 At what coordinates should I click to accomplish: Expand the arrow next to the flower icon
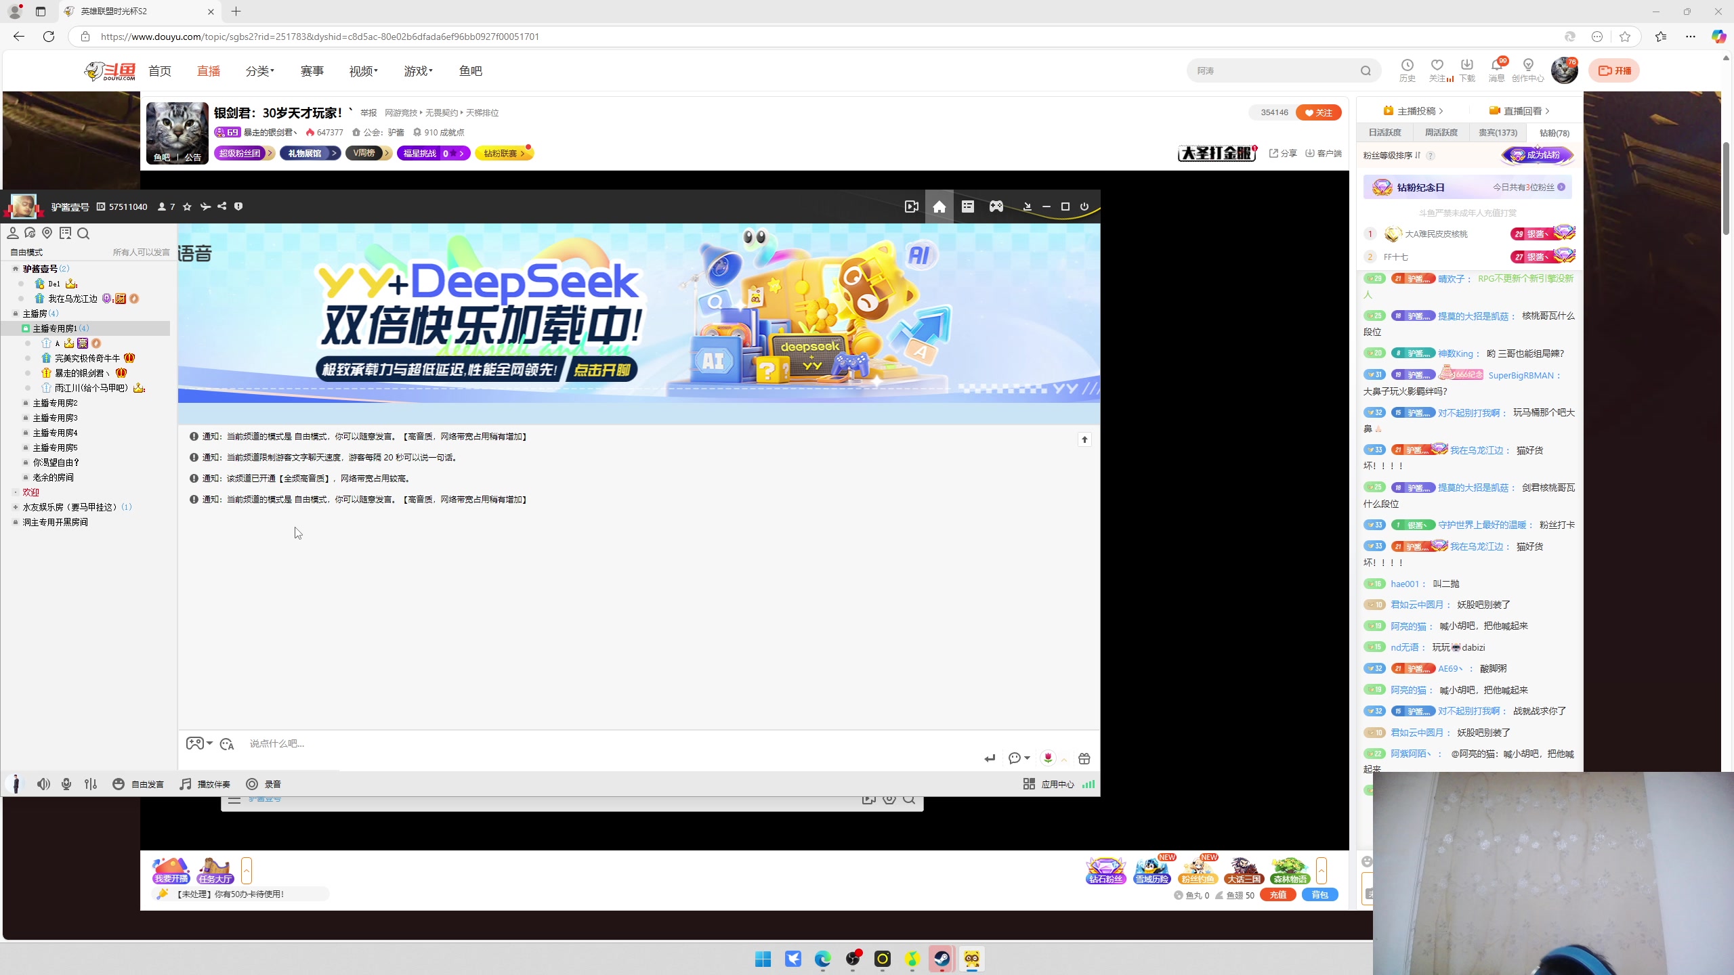pos(1064,760)
